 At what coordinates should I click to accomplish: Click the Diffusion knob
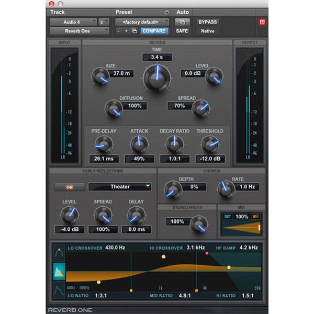(x=114, y=109)
